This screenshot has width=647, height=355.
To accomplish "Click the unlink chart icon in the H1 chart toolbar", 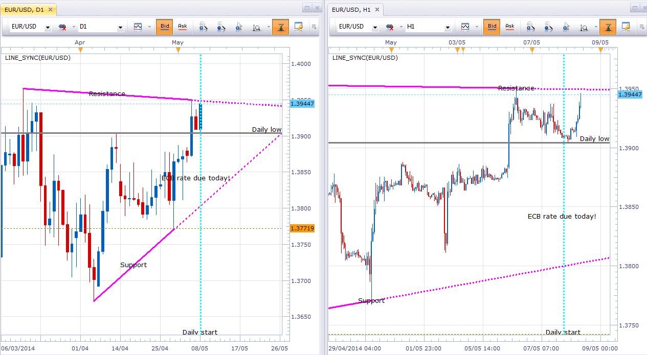I will click(x=390, y=27).
